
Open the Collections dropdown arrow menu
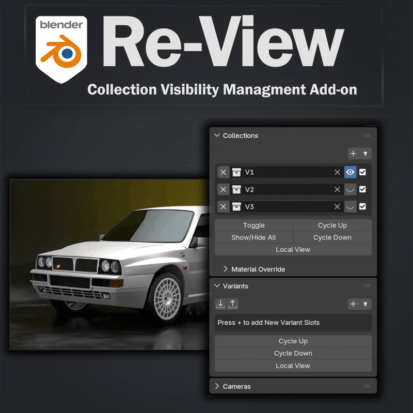pos(366,153)
